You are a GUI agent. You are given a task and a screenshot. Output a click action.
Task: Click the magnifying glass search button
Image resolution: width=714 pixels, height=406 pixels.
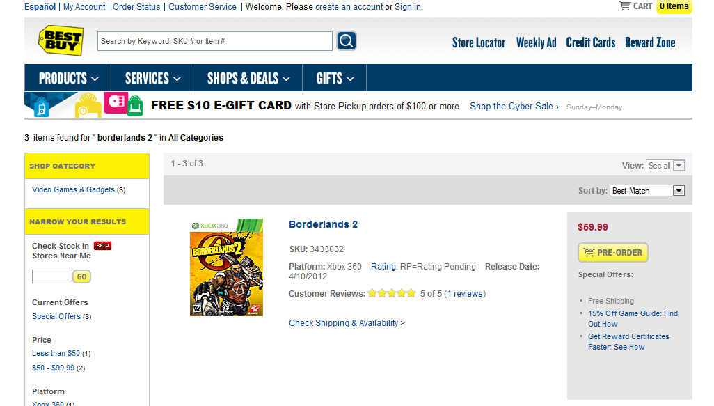[346, 41]
